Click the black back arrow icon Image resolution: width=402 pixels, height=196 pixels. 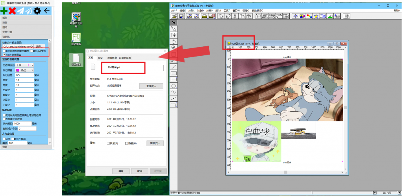coord(46,11)
